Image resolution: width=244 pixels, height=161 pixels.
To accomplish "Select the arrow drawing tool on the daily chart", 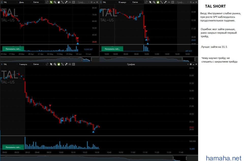I will pyautogui.click(x=66, y=2).
